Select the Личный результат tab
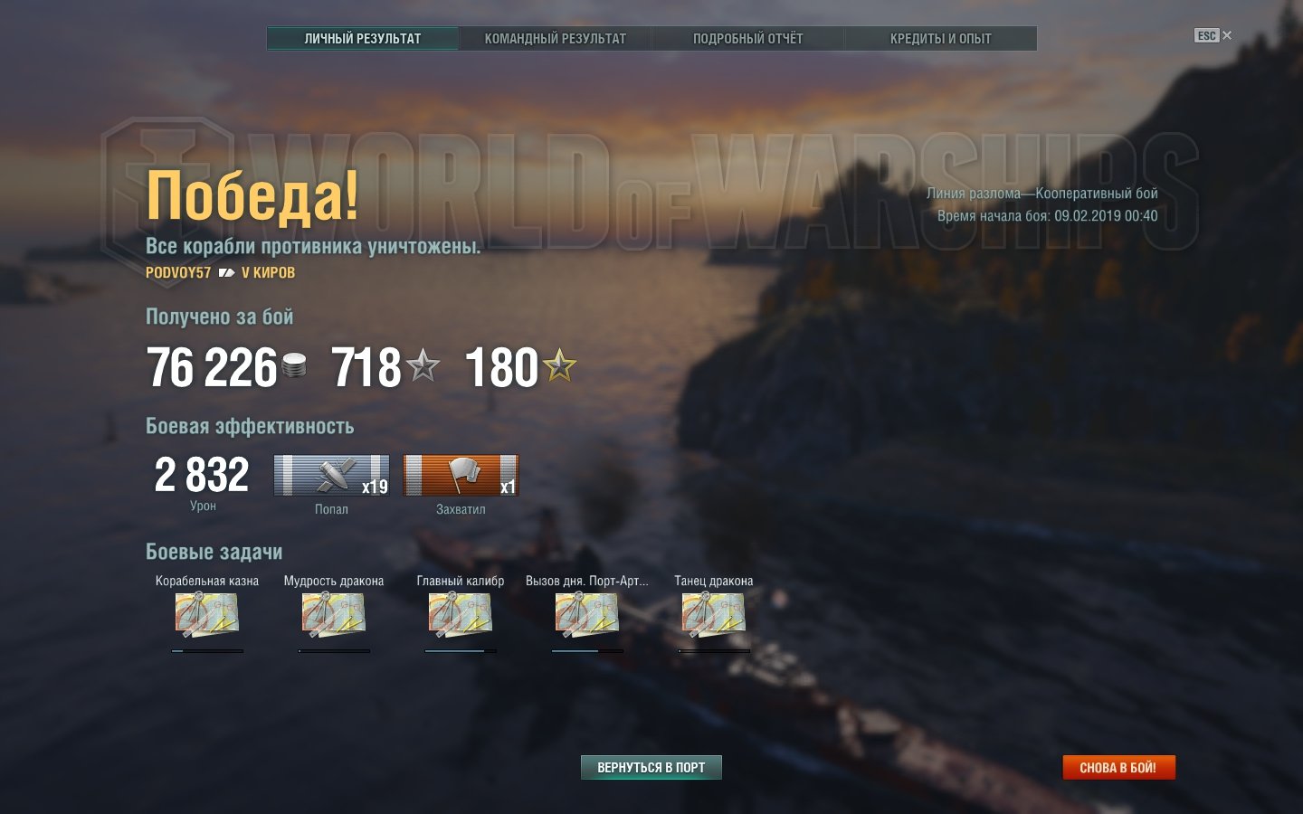The height and width of the screenshot is (814, 1303). pos(362,38)
